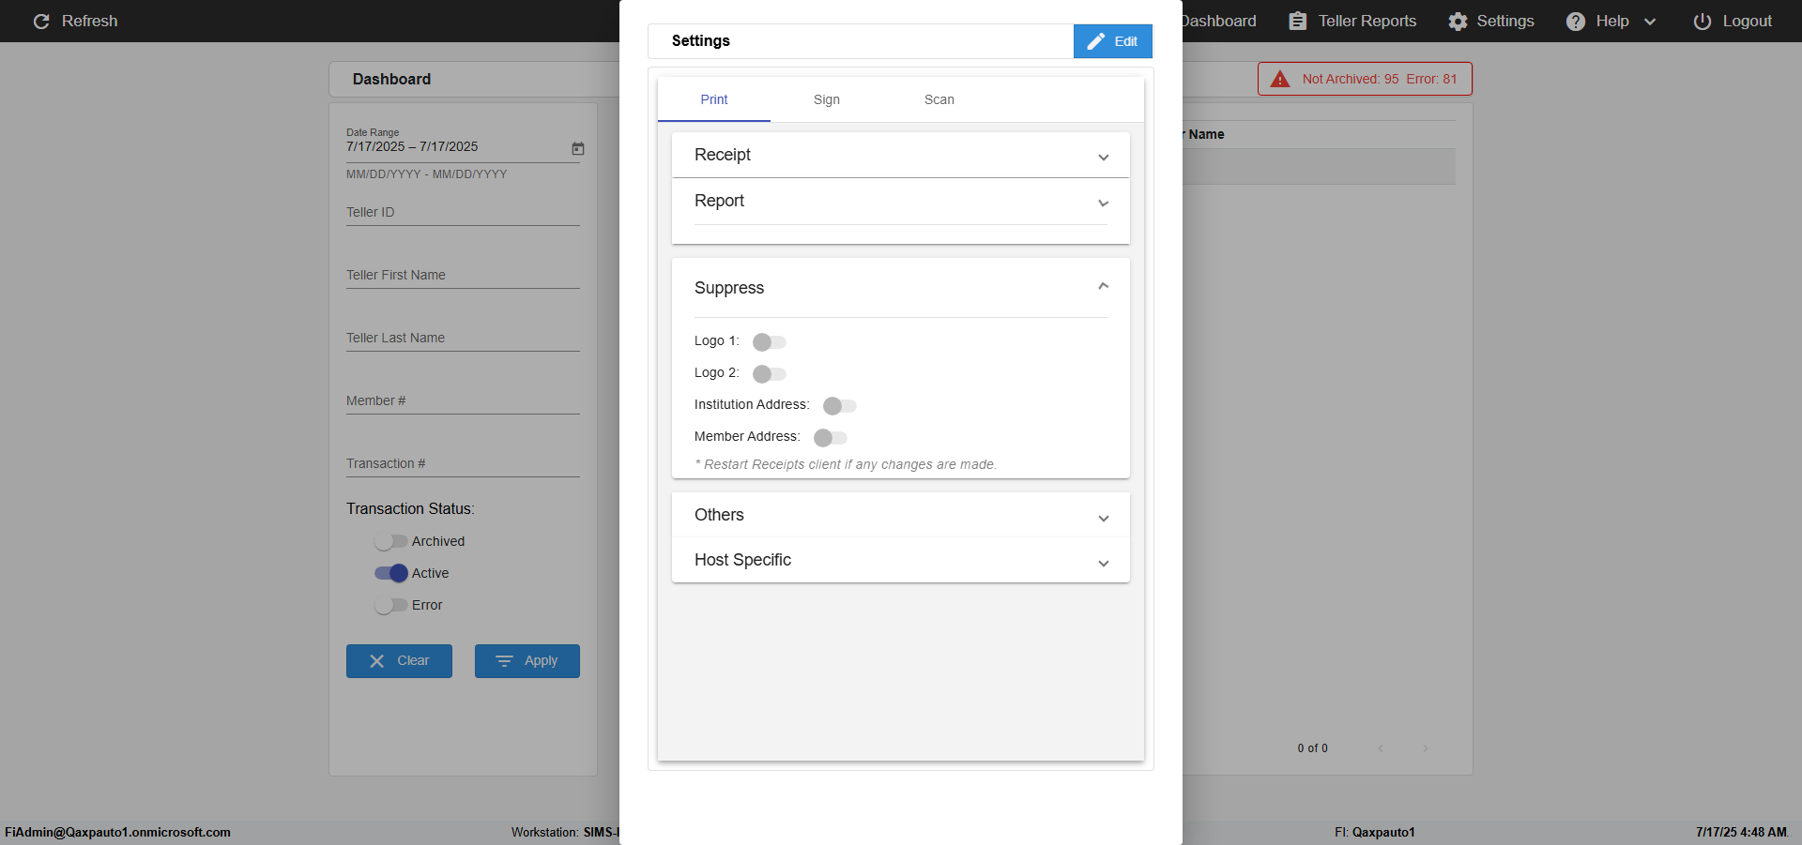Toggle the Logo 2 suppress switch
The image size is (1802, 845).
(x=770, y=374)
